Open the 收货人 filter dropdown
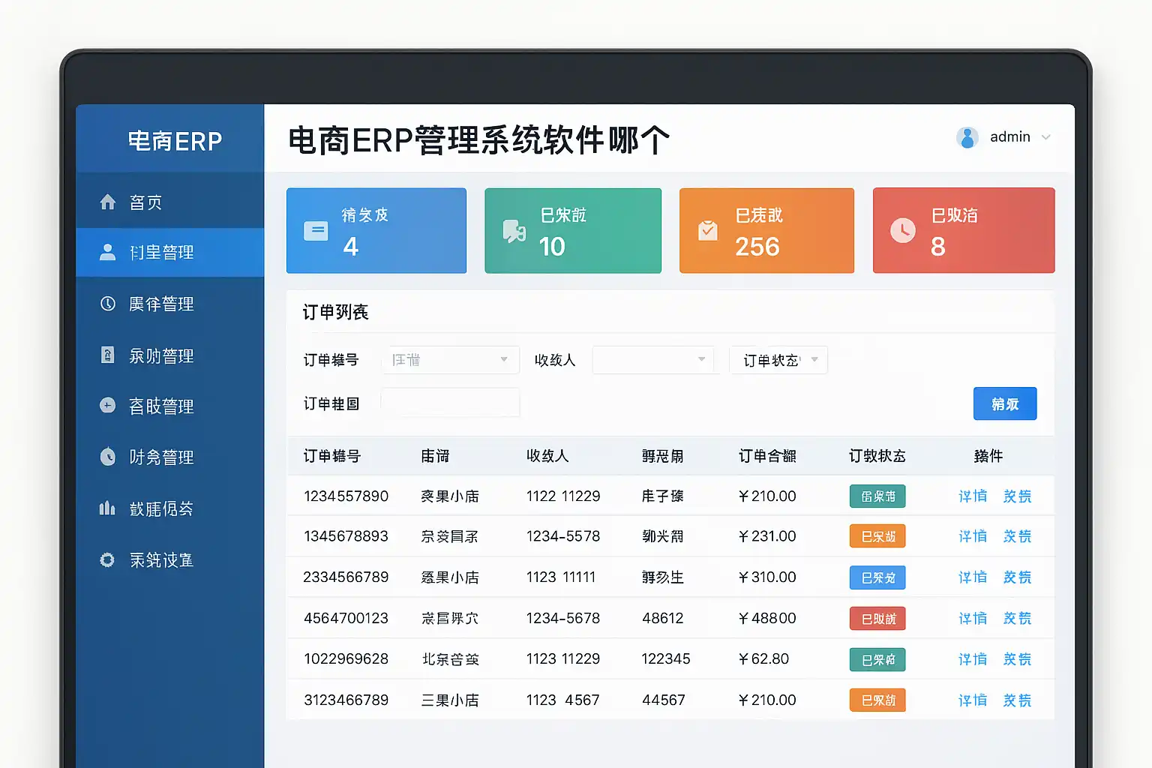The width and height of the screenshot is (1152, 768). pos(651,360)
